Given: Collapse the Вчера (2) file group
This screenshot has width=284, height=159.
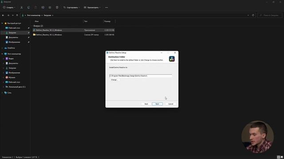Looking at the screenshot, I should (32, 26).
